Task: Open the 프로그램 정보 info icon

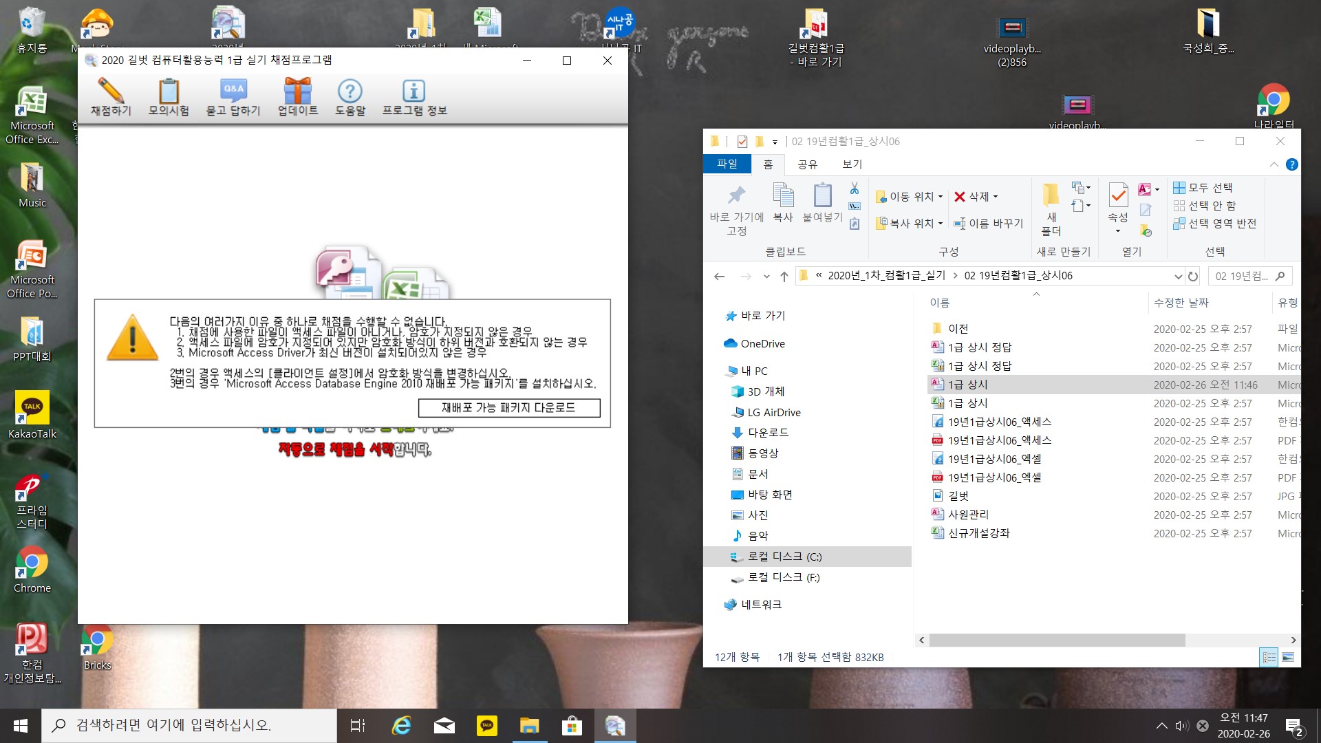Action: [414, 91]
